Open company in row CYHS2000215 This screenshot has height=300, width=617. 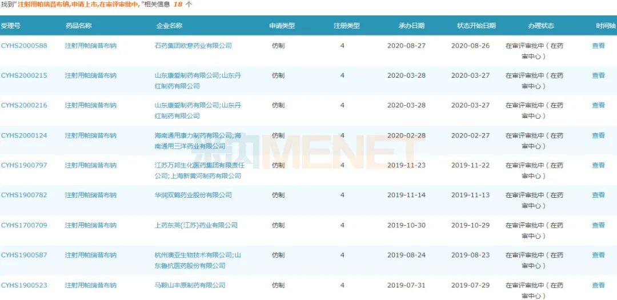[x=198, y=81]
